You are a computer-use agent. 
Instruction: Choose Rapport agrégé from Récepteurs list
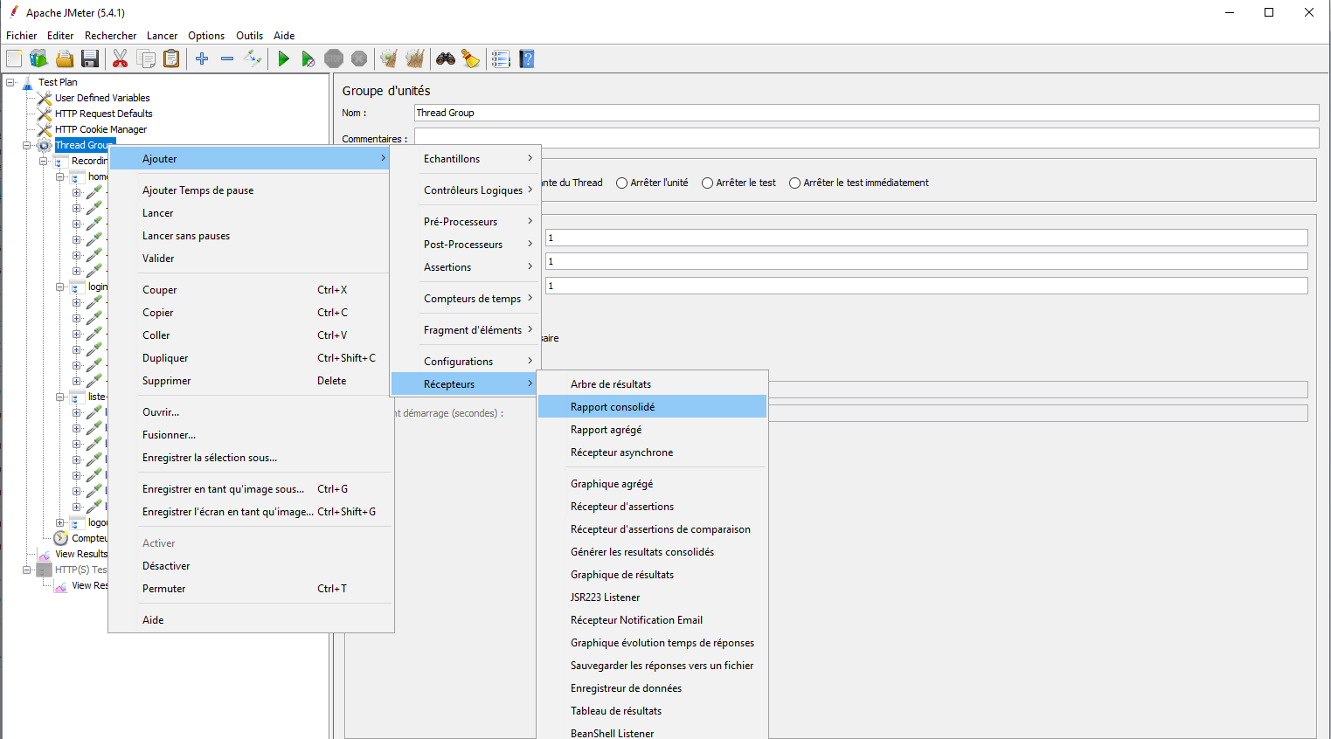tap(652, 430)
